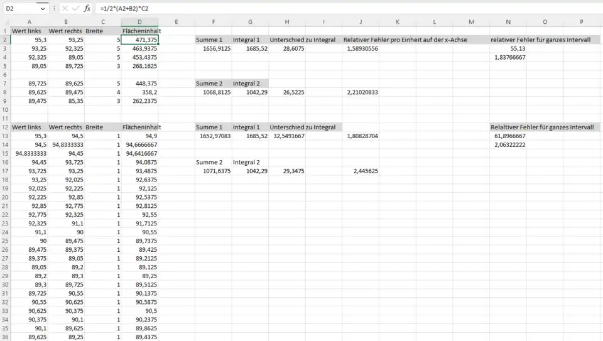This screenshot has width=603, height=341.
Task: Click the Name Box showing D2
Action: [x=20, y=9]
